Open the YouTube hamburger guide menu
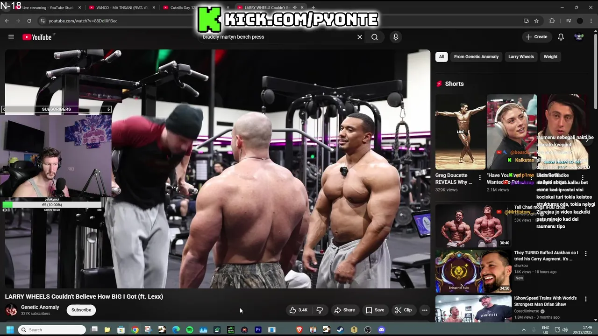Screen dimensions: 598x336 click(x=11, y=37)
